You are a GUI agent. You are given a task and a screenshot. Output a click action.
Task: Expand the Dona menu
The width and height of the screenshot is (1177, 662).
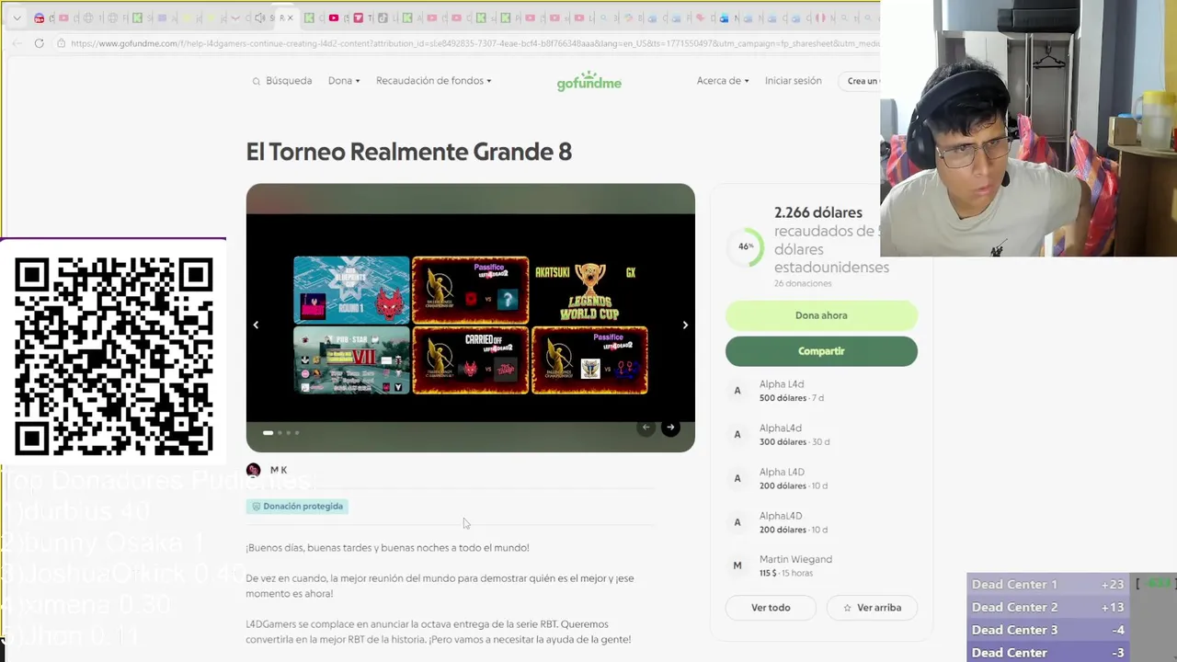344,81
